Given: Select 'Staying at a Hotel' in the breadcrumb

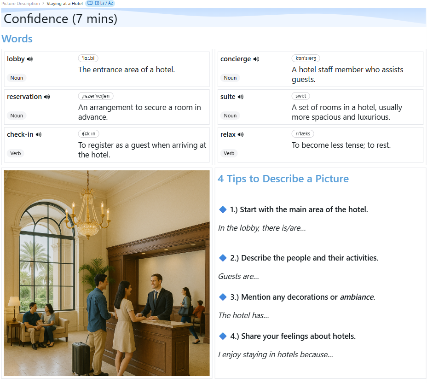Looking at the screenshot, I should pos(64,3).
